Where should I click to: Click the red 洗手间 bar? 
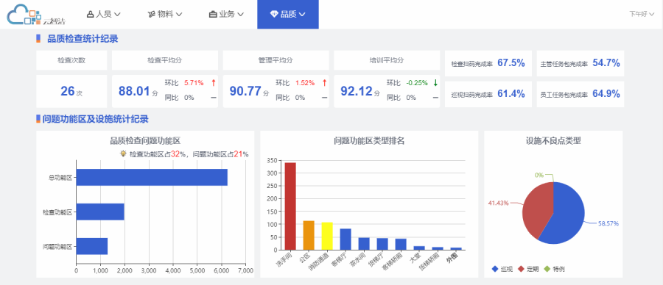(290, 206)
